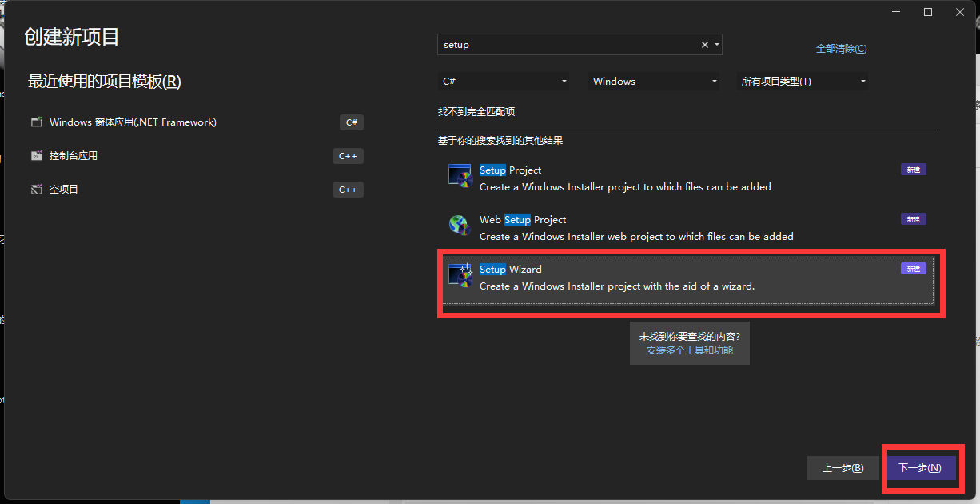Viewport: 980px width, 504px height.
Task: Open search box history dropdown arrow
Action: pyautogui.click(x=717, y=45)
